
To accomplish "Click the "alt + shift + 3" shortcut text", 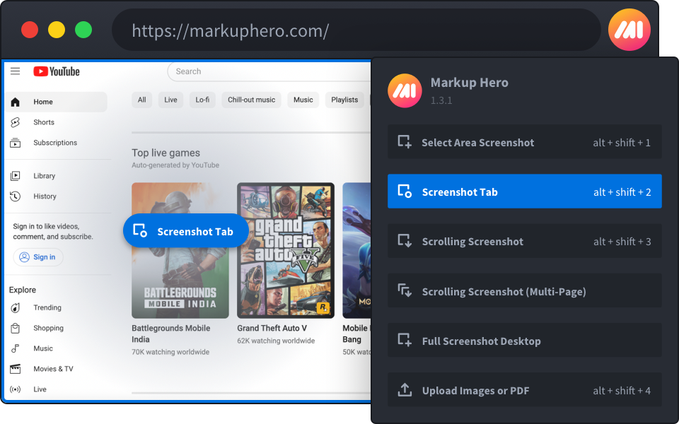I will [622, 242].
